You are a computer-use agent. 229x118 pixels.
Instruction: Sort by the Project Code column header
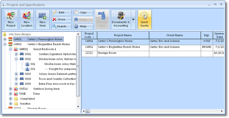89,35
